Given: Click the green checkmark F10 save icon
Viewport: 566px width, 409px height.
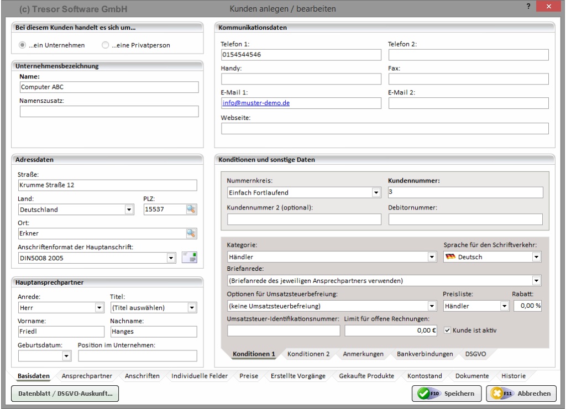Looking at the screenshot, I should 424,394.
